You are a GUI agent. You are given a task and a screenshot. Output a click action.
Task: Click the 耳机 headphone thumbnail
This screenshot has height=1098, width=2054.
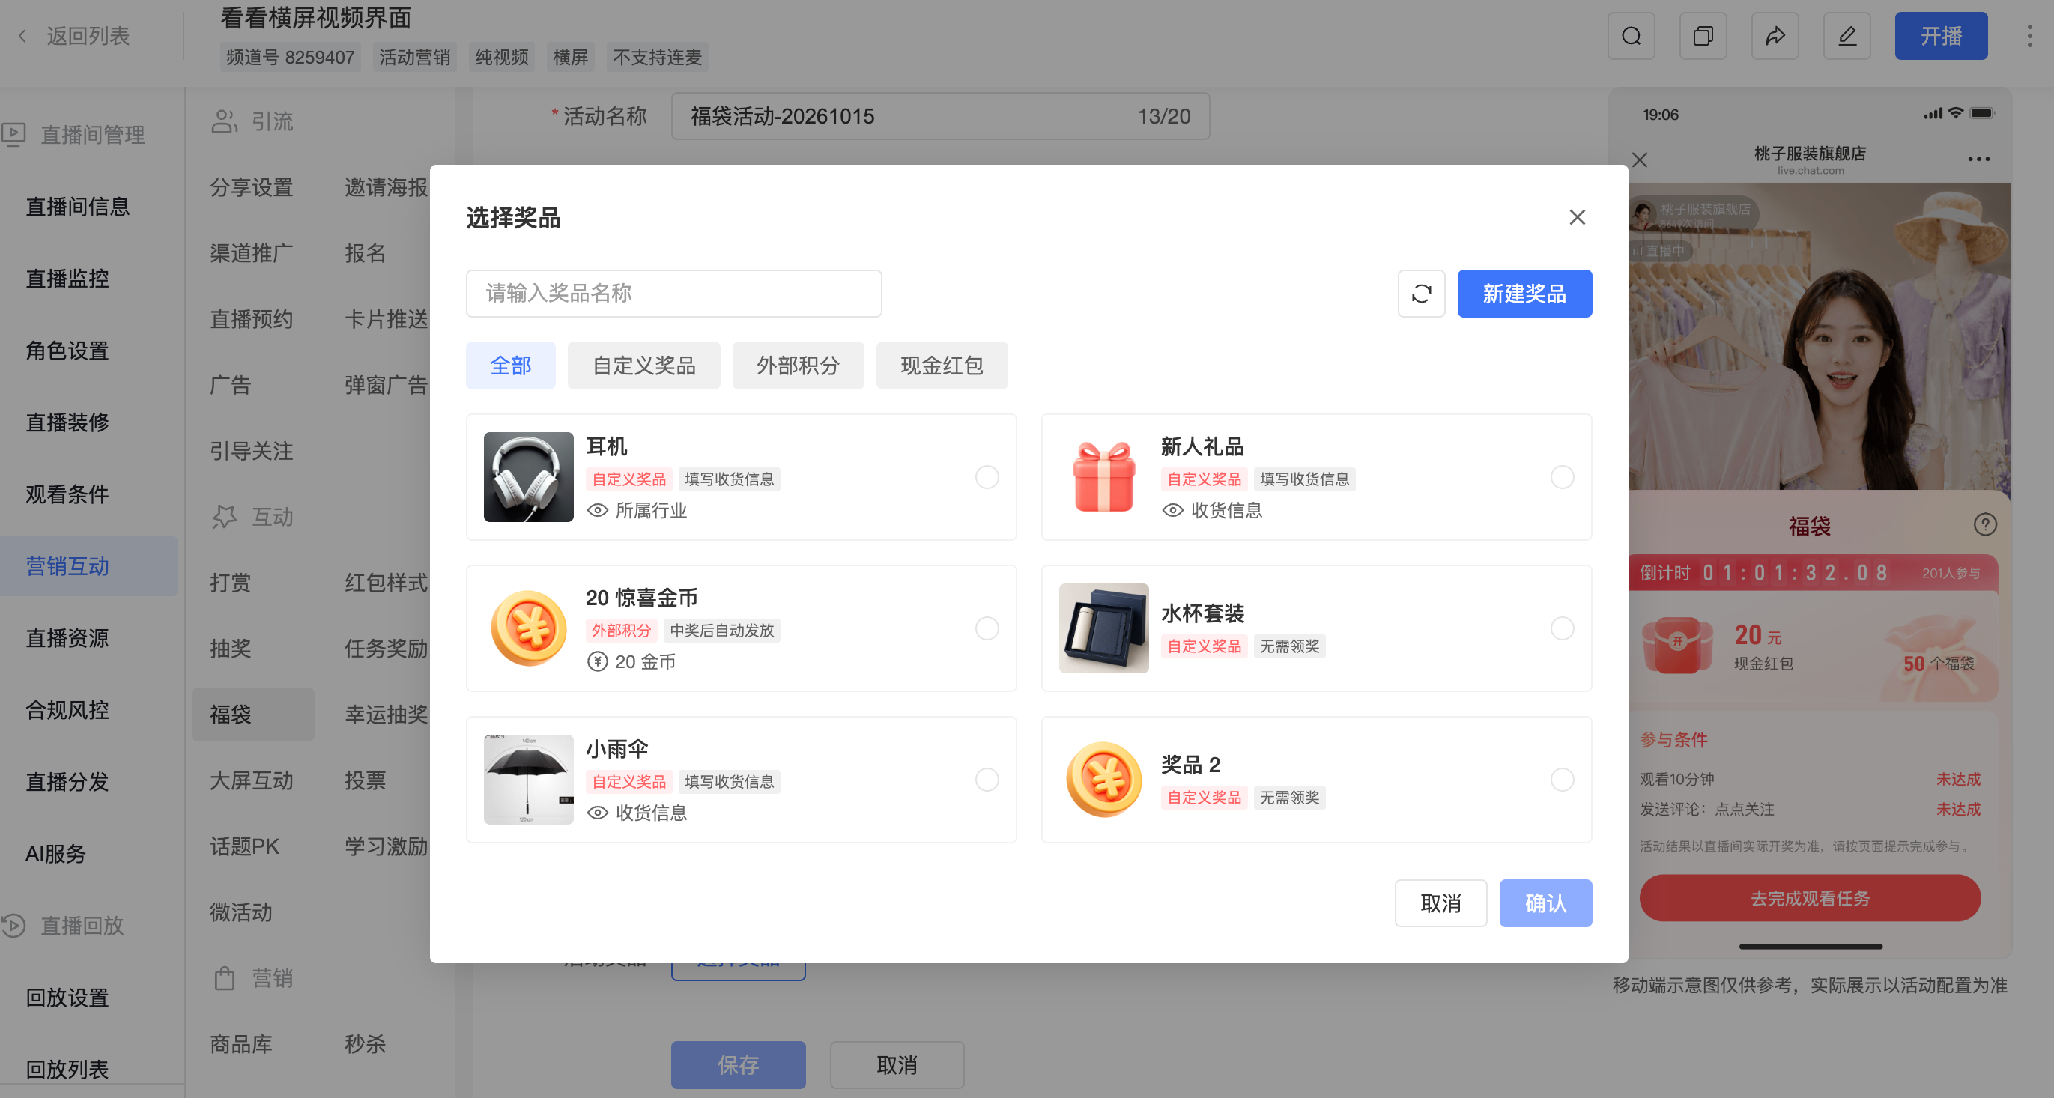click(528, 477)
